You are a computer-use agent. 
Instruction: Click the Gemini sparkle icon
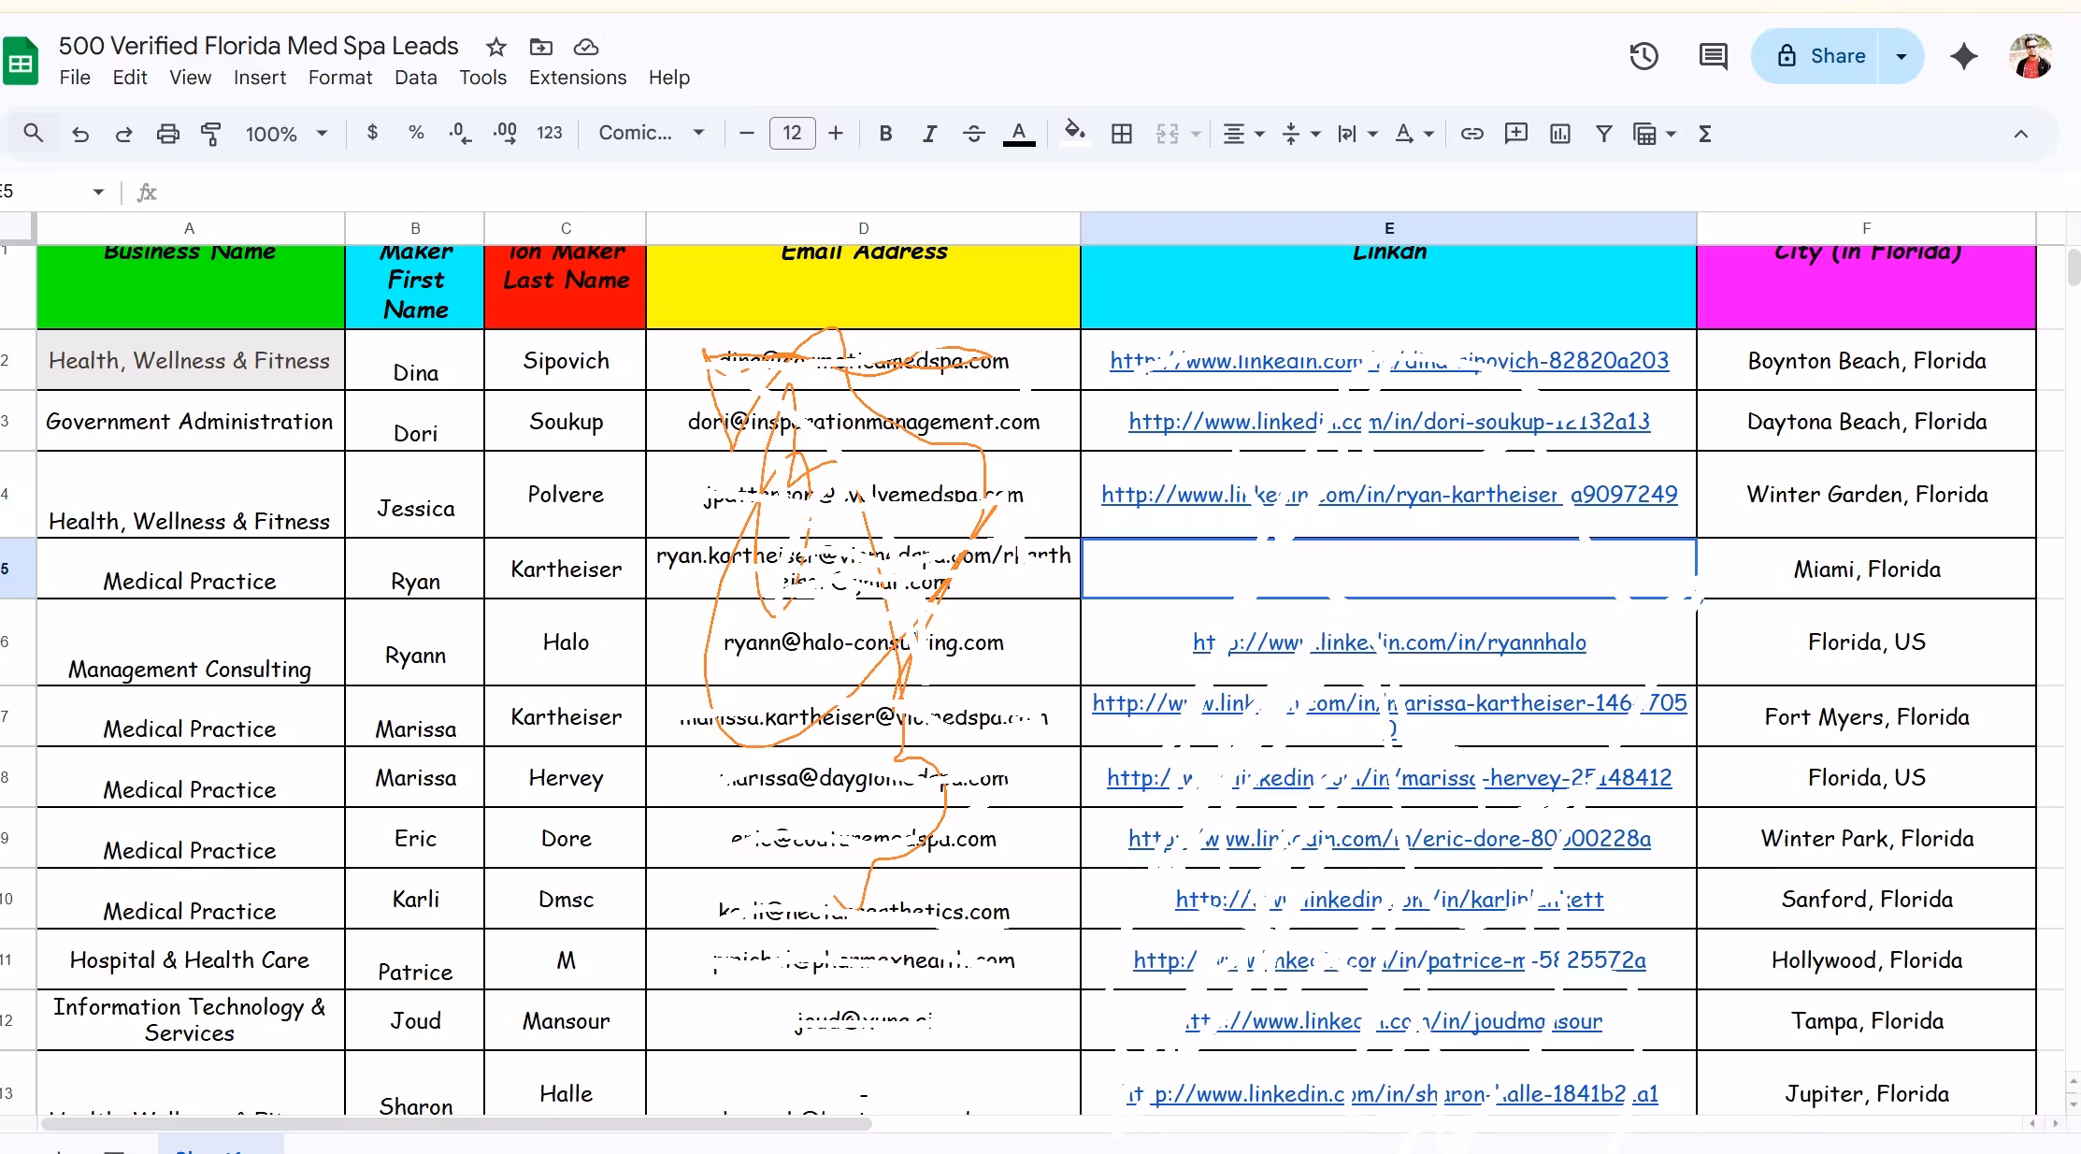pos(1963,56)
